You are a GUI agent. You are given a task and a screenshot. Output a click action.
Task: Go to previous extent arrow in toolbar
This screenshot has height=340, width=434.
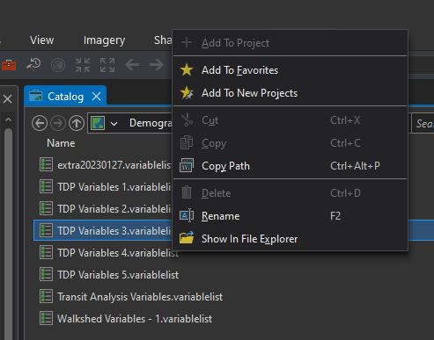(x=132, y=65)
